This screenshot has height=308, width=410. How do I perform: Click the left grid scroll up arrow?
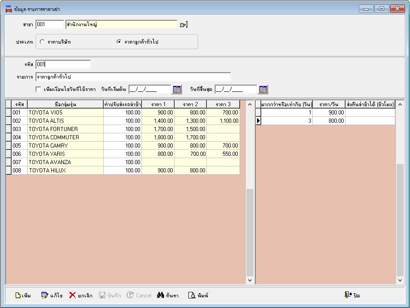250,104
